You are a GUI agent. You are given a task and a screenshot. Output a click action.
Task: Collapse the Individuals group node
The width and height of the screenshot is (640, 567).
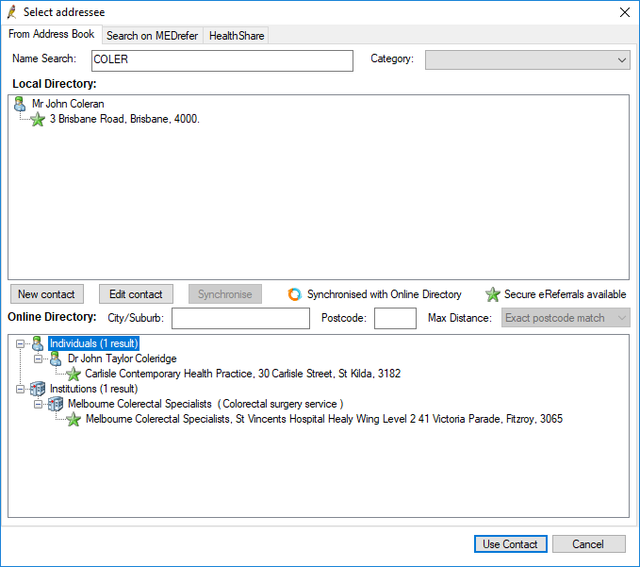[20, 344]
